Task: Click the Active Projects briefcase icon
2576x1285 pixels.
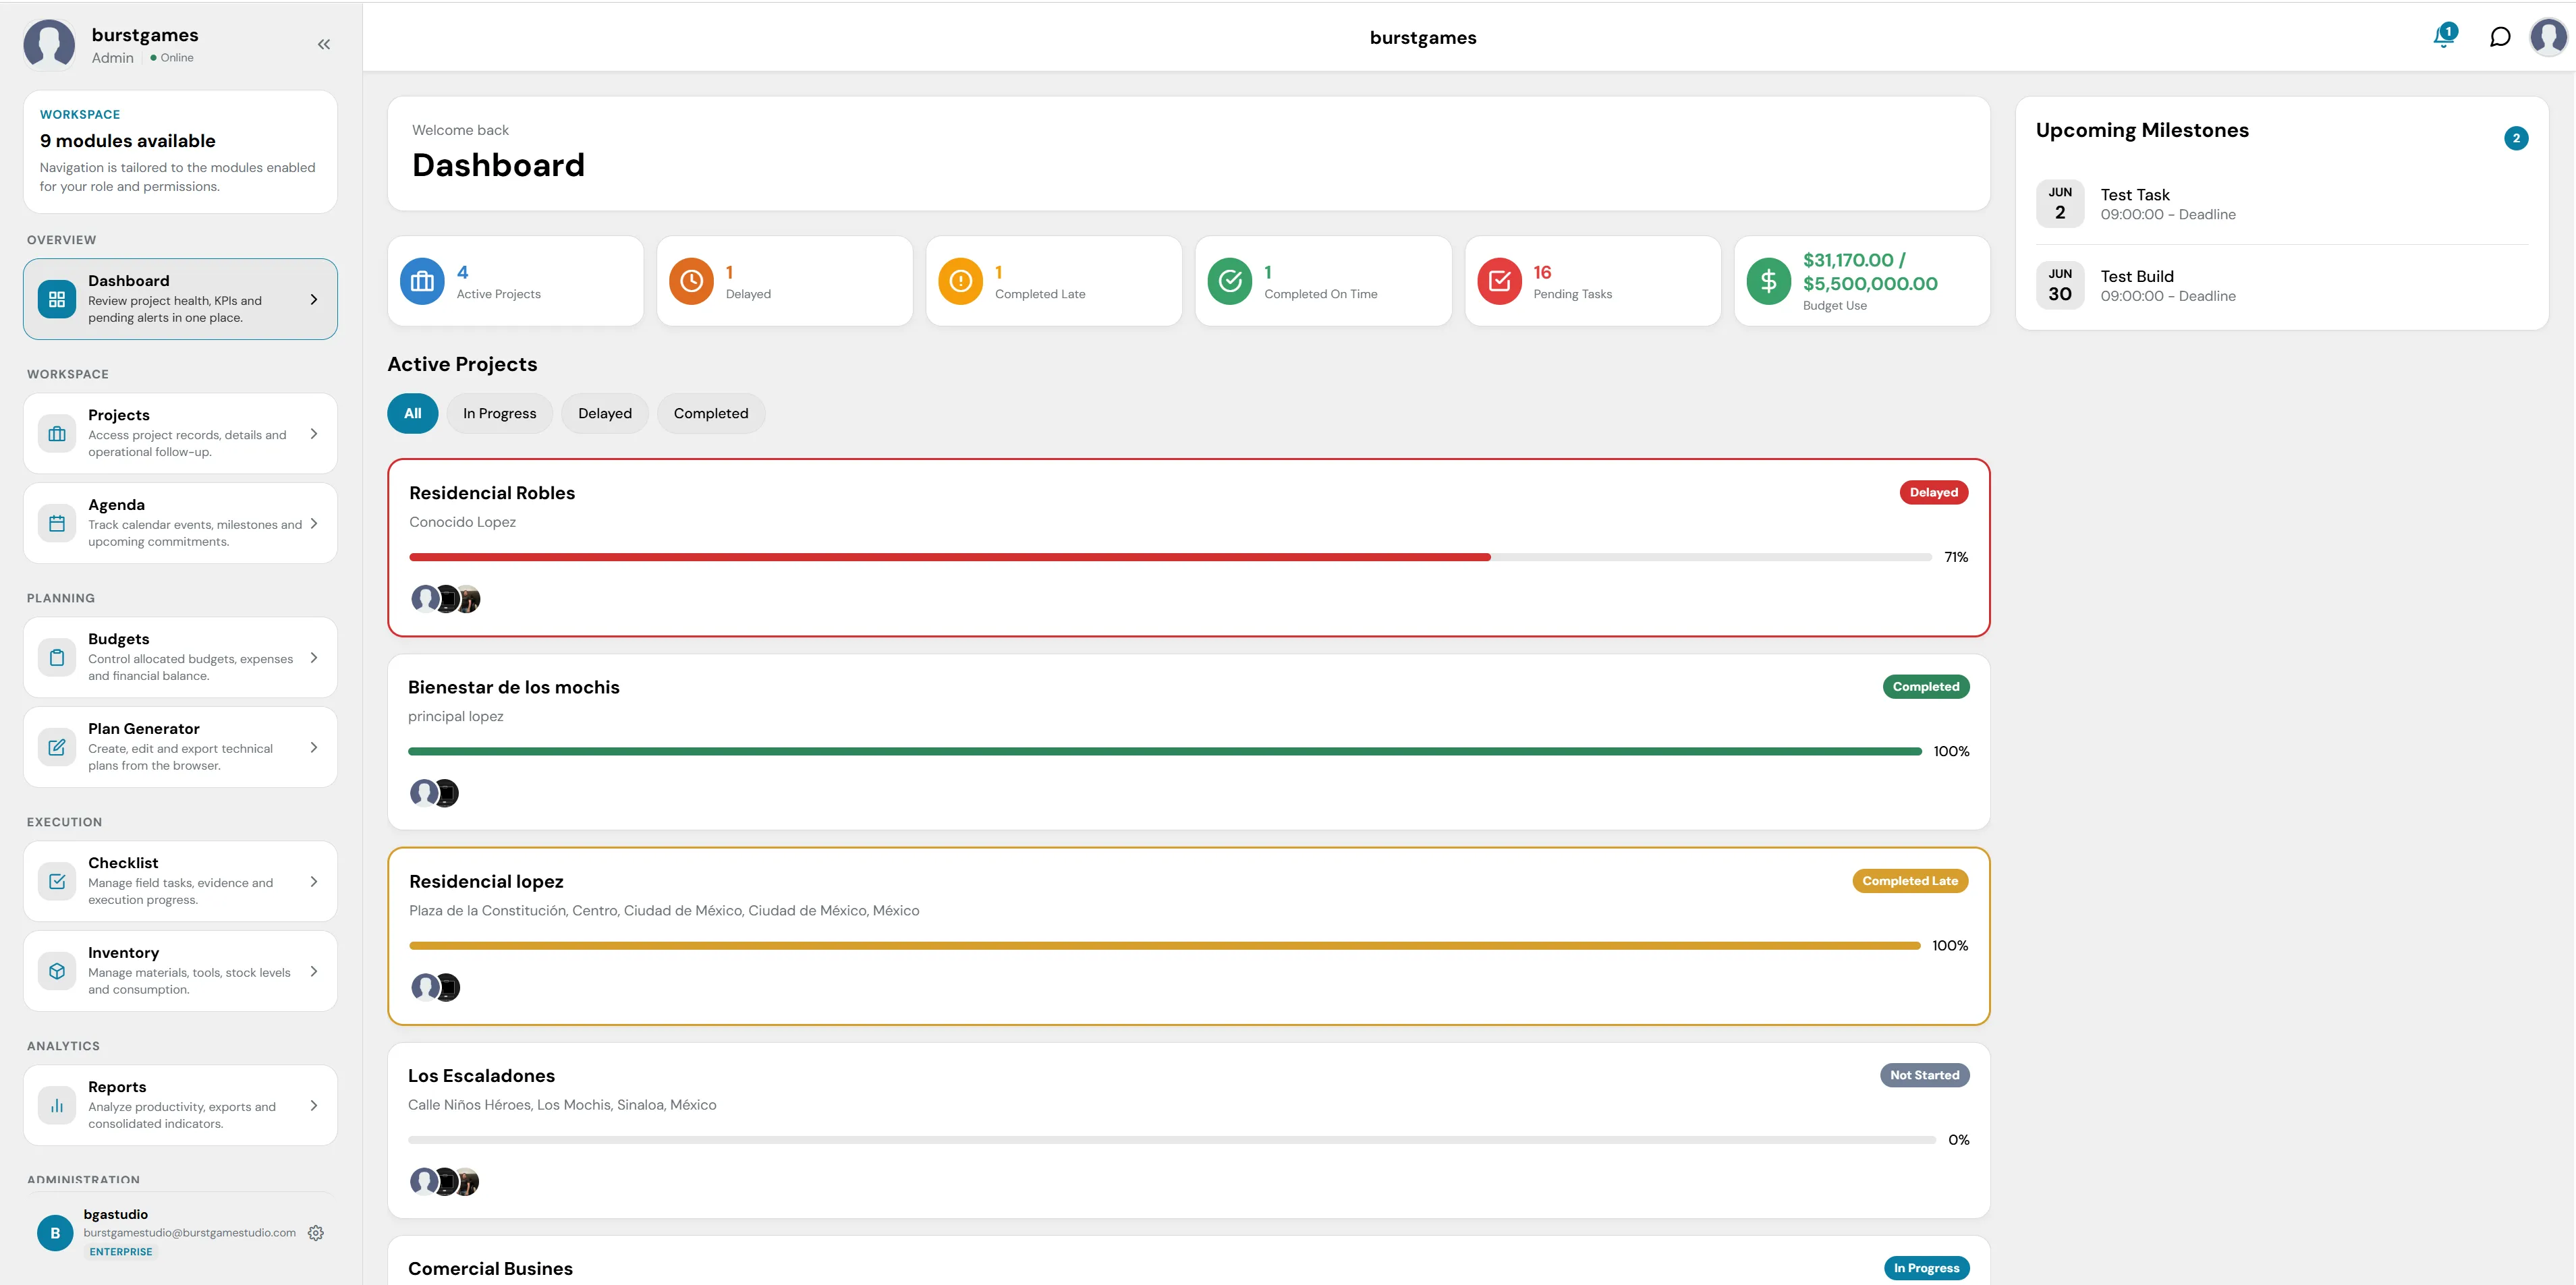Action: [x=422, y=281]
